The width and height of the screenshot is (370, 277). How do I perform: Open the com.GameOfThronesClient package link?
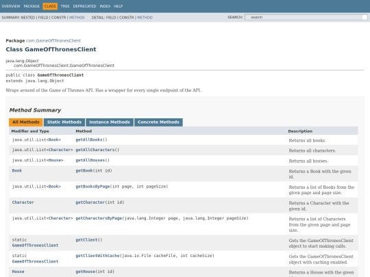pyautogui.click(x=53, y=40)
